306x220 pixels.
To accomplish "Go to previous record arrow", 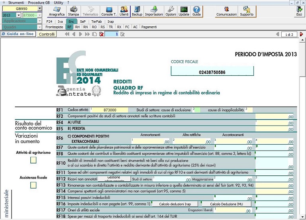I will (x=74, y=34).
